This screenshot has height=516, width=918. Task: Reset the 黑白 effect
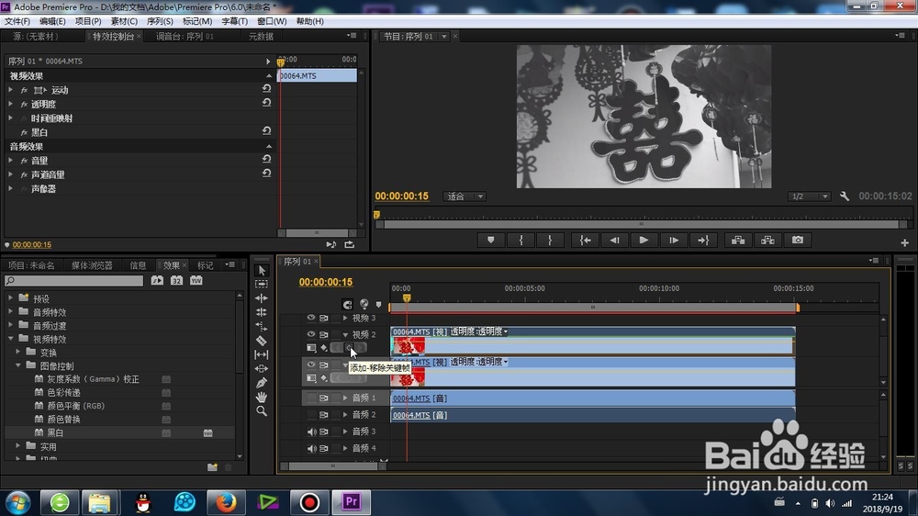[266, 130]
